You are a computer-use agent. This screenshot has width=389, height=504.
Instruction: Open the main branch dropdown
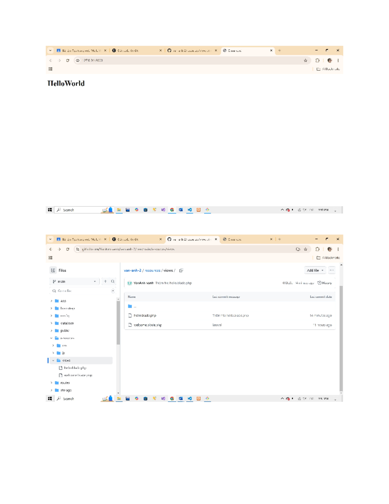75,281
